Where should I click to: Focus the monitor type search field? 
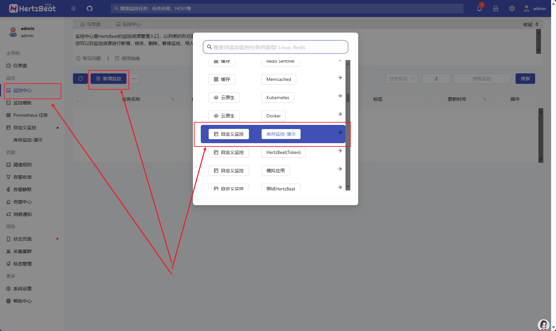(x=275, y=47)
